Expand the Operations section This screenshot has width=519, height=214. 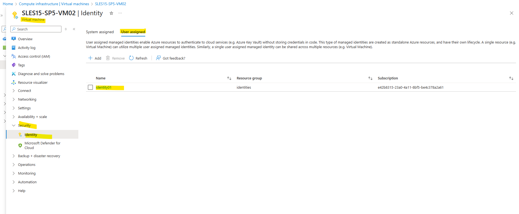27,165
